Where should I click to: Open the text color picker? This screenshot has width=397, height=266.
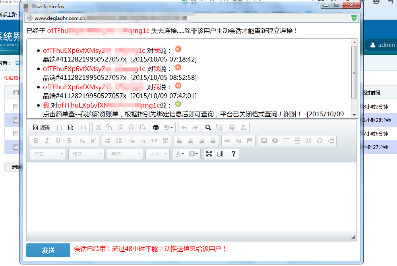click(180, 154)
